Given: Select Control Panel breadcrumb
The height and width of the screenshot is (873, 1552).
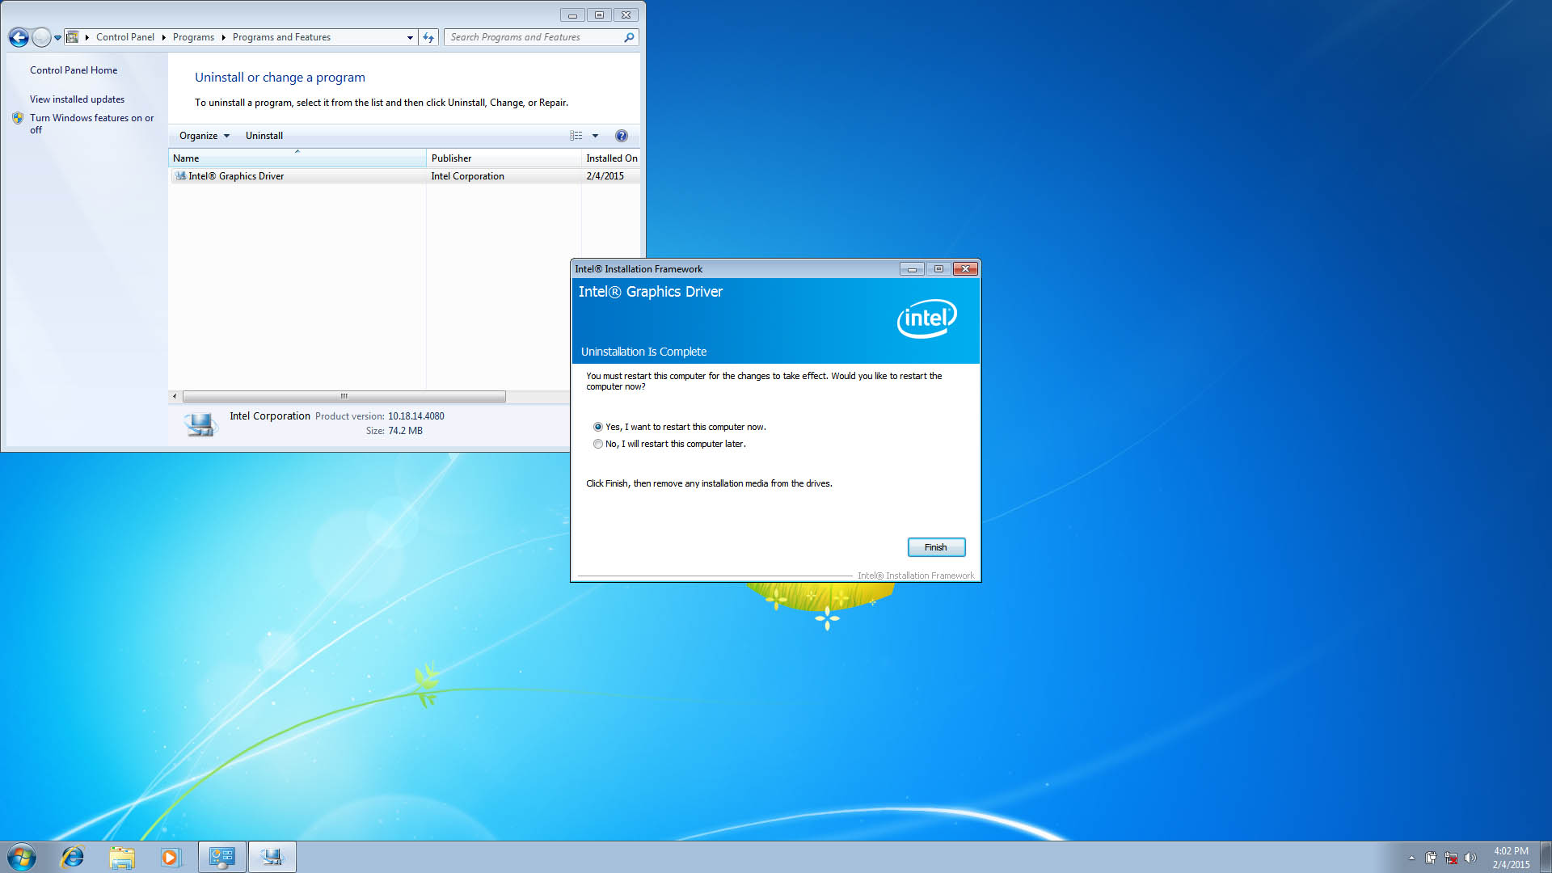Looking at the screenshot, I should [x=124, y=37].
